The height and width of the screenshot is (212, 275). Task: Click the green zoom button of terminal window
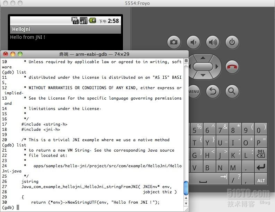20,54
